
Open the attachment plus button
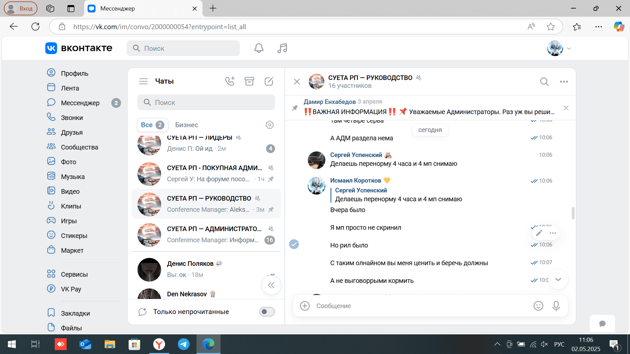[305, 306]
